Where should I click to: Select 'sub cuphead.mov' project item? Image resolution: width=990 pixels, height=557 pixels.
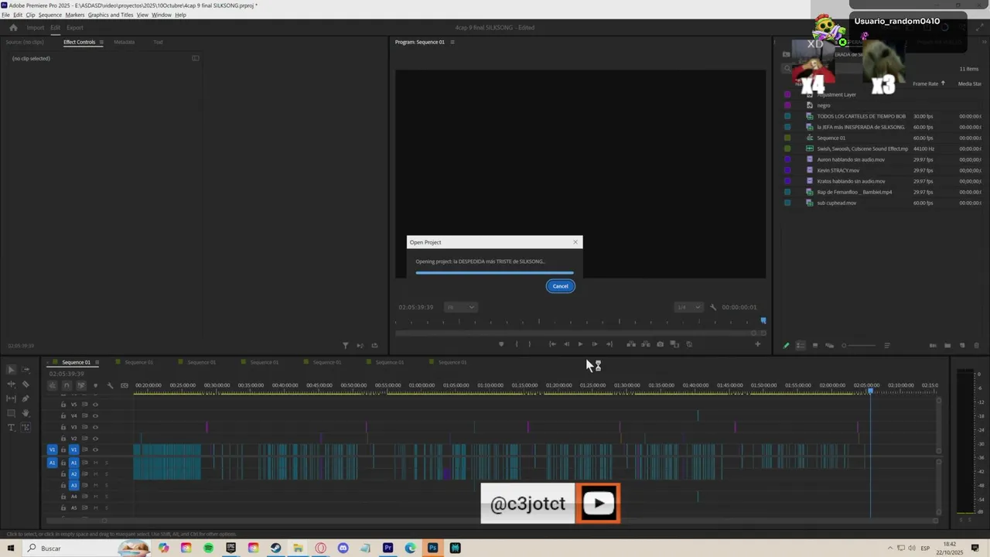pyautogui.click(x=836, y=203)
